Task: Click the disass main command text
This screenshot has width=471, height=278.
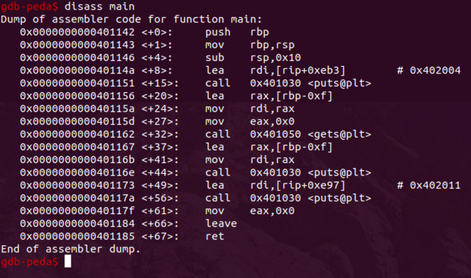Action: click(99, 6)
